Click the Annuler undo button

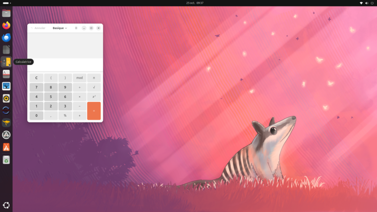tap(38, 28)
